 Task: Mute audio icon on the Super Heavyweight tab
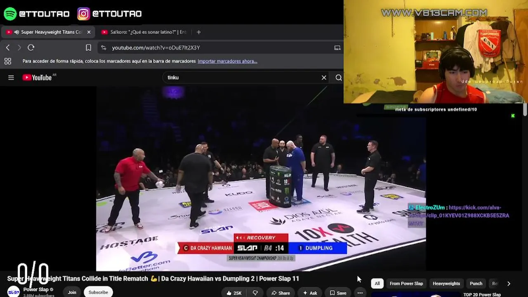click(16, 32)
